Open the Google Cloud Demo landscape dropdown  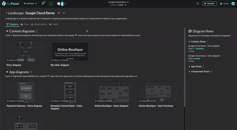(118, 2)
